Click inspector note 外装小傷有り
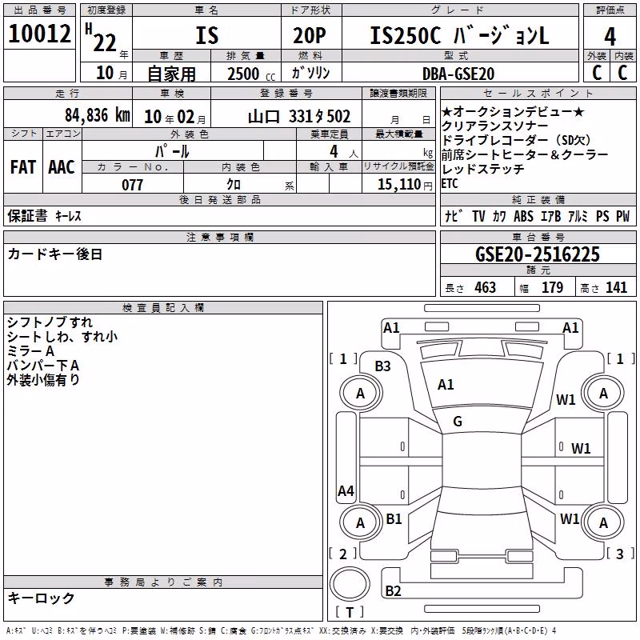 (43, 379)
